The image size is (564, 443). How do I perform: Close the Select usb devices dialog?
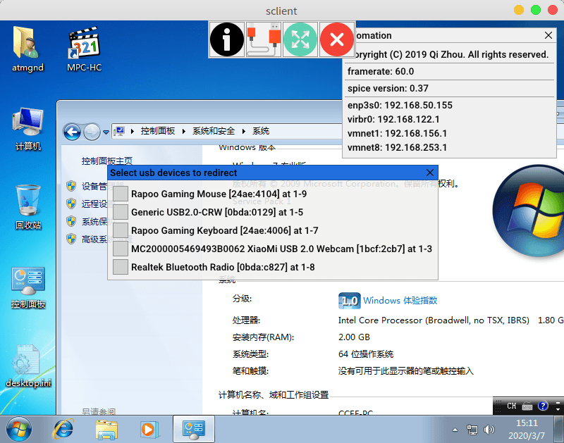coord(430,173)
